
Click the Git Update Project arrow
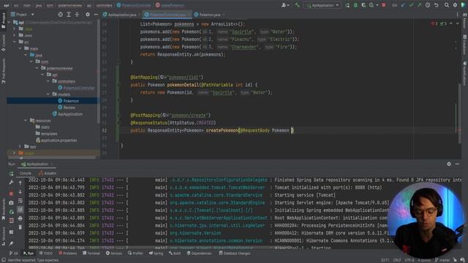coord(403,5)
